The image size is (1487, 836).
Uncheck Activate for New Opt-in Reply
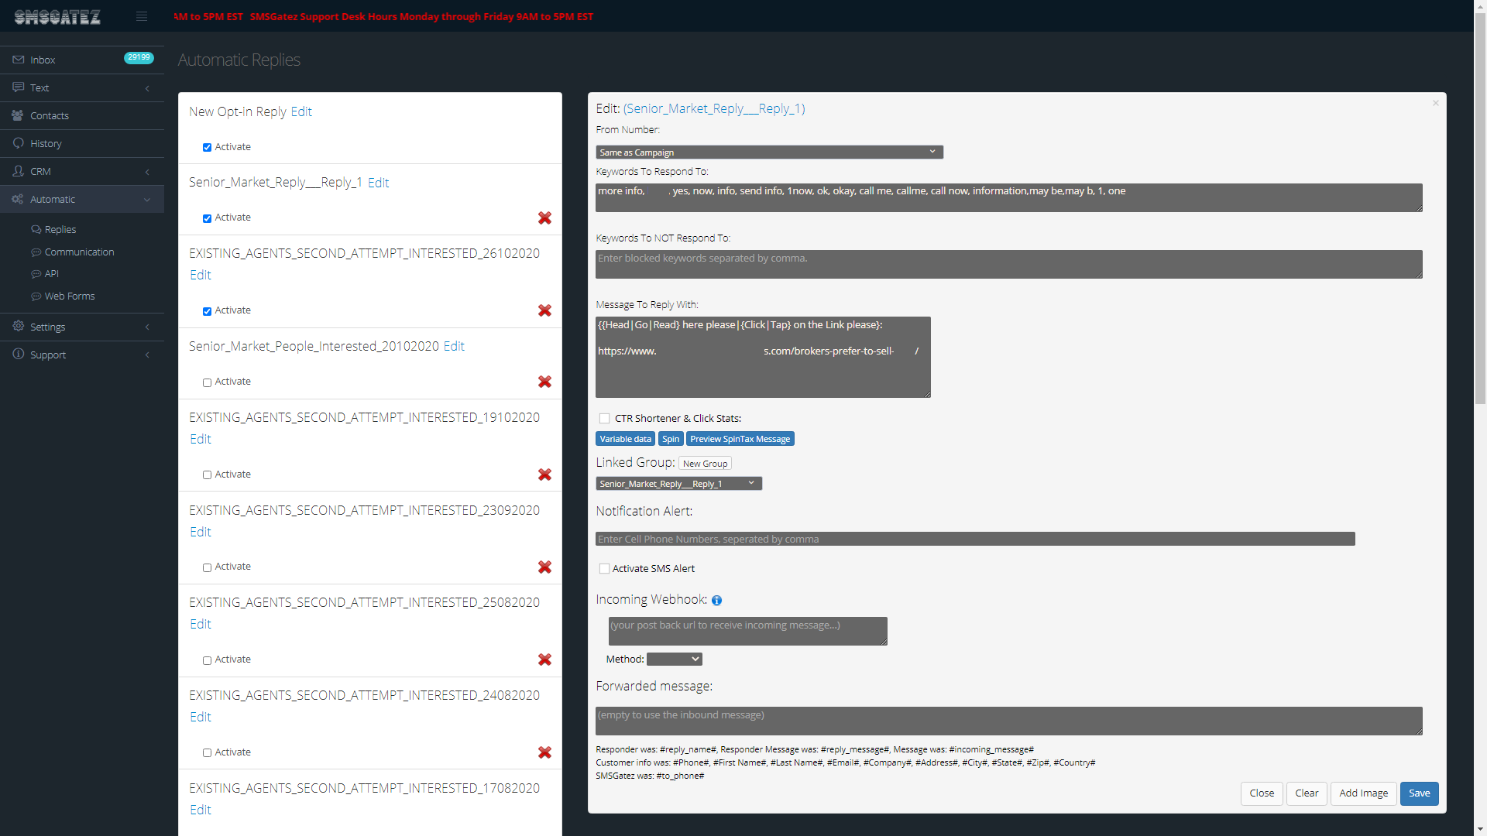click(207, 147)
